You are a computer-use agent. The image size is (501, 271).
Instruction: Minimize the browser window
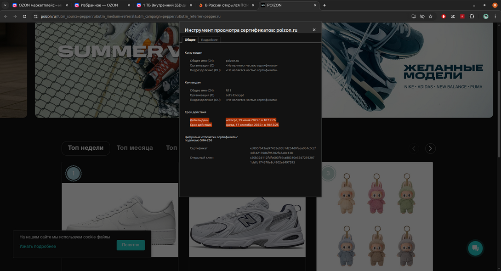(x=474, y=5)
